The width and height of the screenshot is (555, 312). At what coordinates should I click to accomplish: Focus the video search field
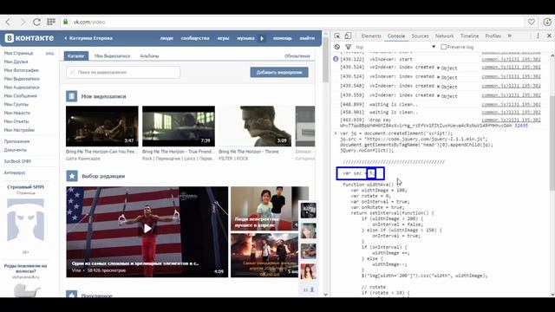[123, 72]
